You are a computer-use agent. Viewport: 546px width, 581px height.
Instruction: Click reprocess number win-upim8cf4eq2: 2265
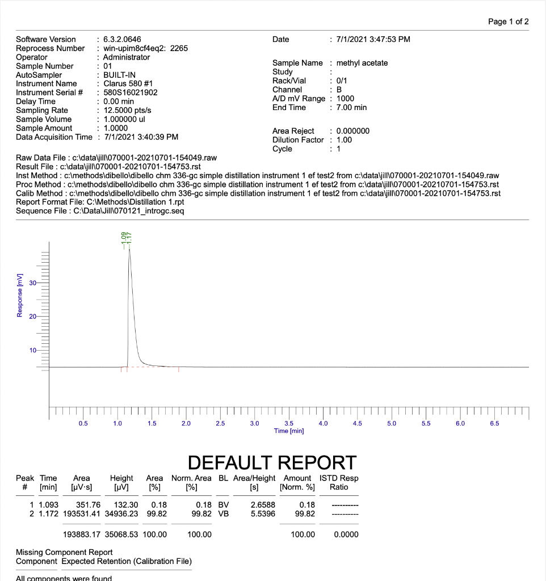pyautogui.click(x=146, y=48)
